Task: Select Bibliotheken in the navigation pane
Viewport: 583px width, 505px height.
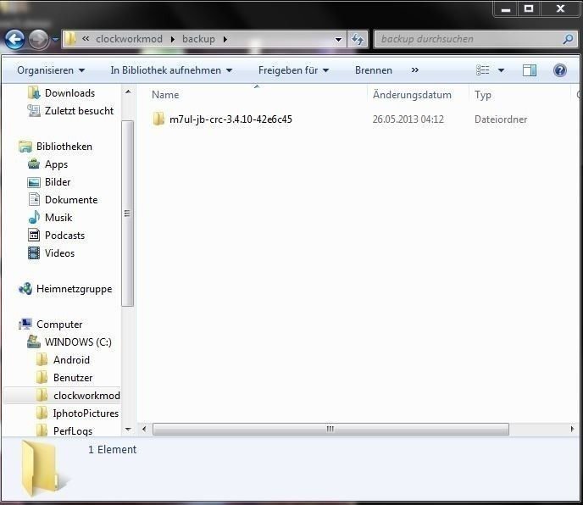Action: 64,147
